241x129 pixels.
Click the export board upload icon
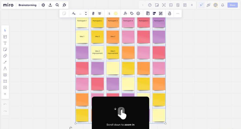[50, 5]
